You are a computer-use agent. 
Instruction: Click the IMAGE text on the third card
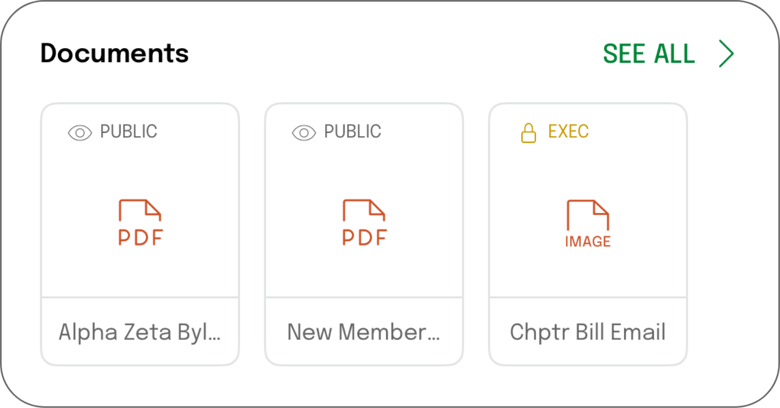(587, 242)
